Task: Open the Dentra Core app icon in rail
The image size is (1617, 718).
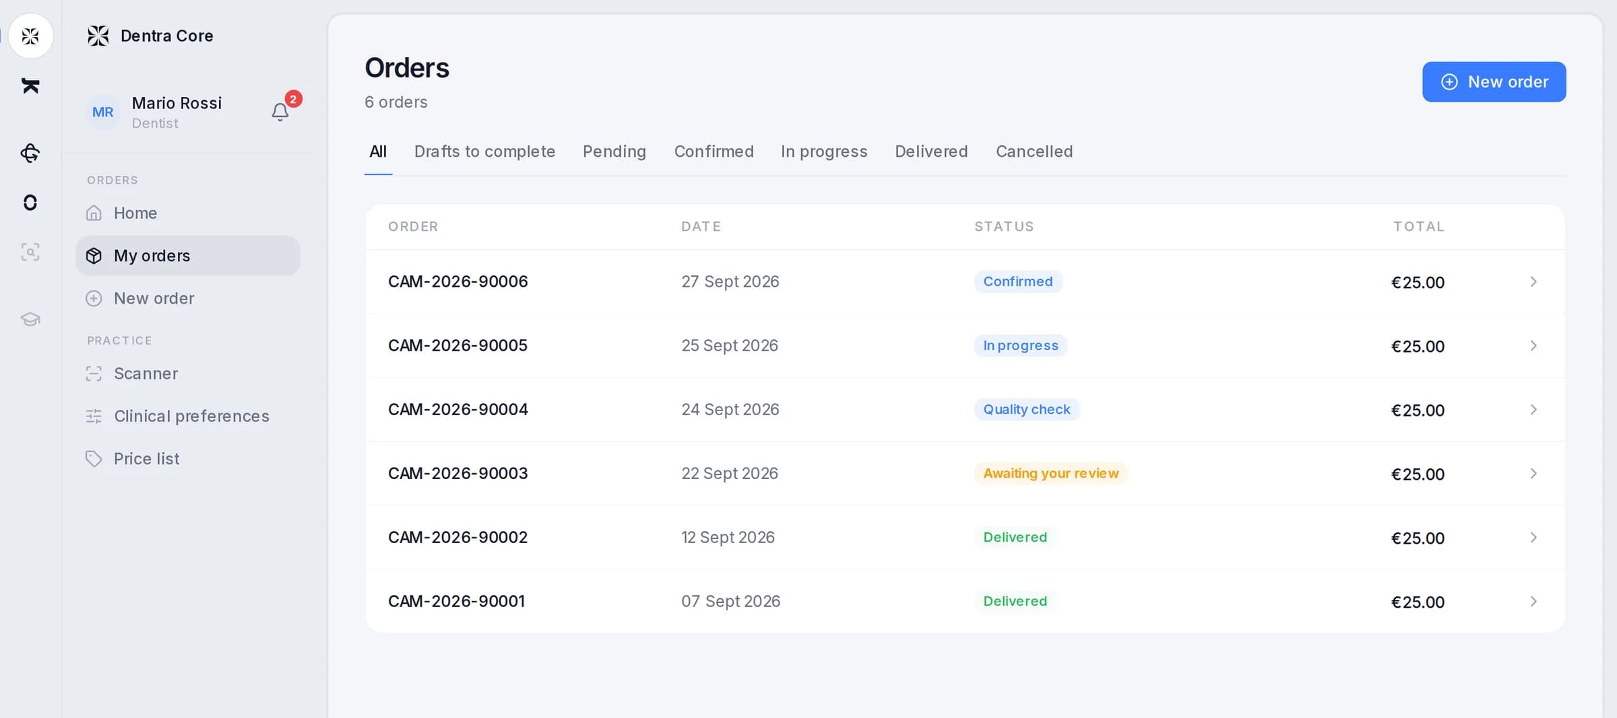Action: (x=30, y=36)
